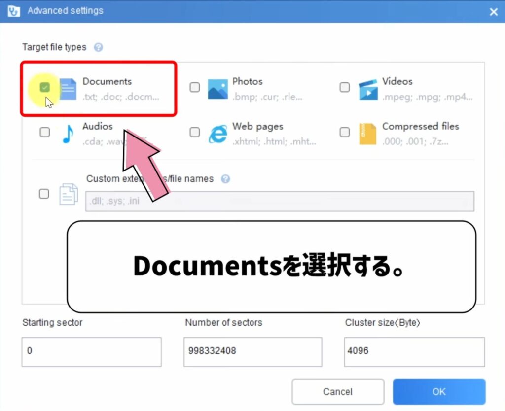Open the Custom extensions/file names help tooltip

tap(226, 179)
